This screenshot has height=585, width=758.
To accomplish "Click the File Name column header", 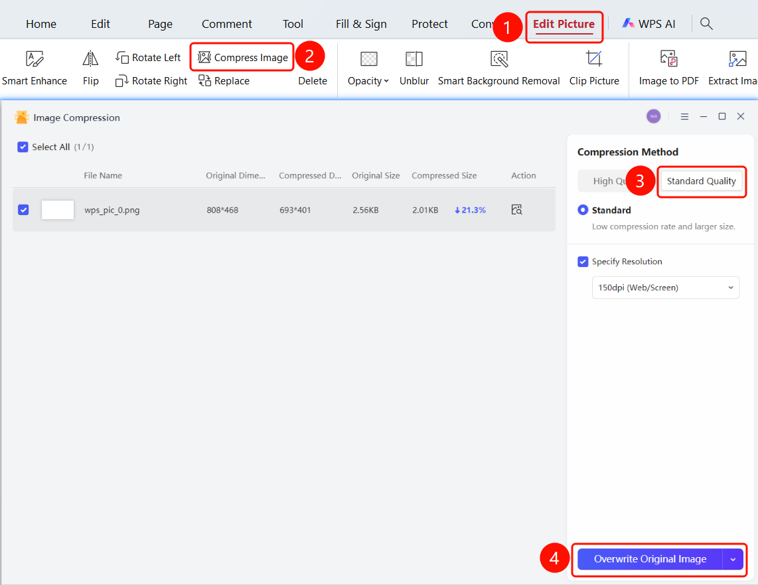I will click(102, 175).
